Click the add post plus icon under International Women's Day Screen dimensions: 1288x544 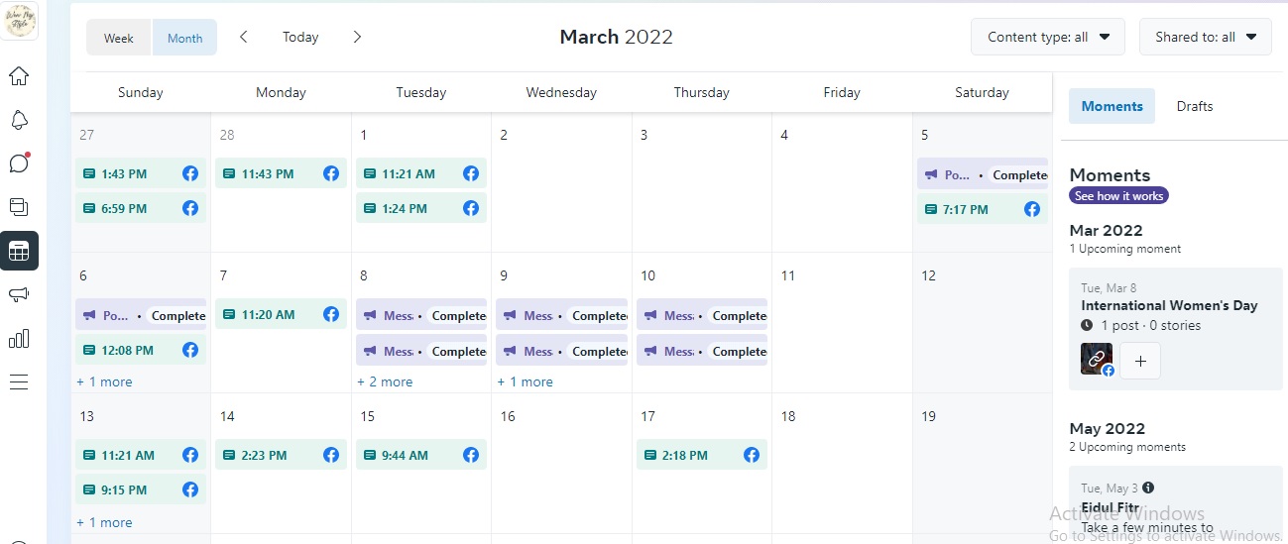point(1140,362)
